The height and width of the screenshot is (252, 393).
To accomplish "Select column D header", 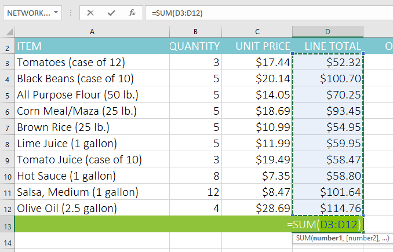I will click(x=327, y=31).
